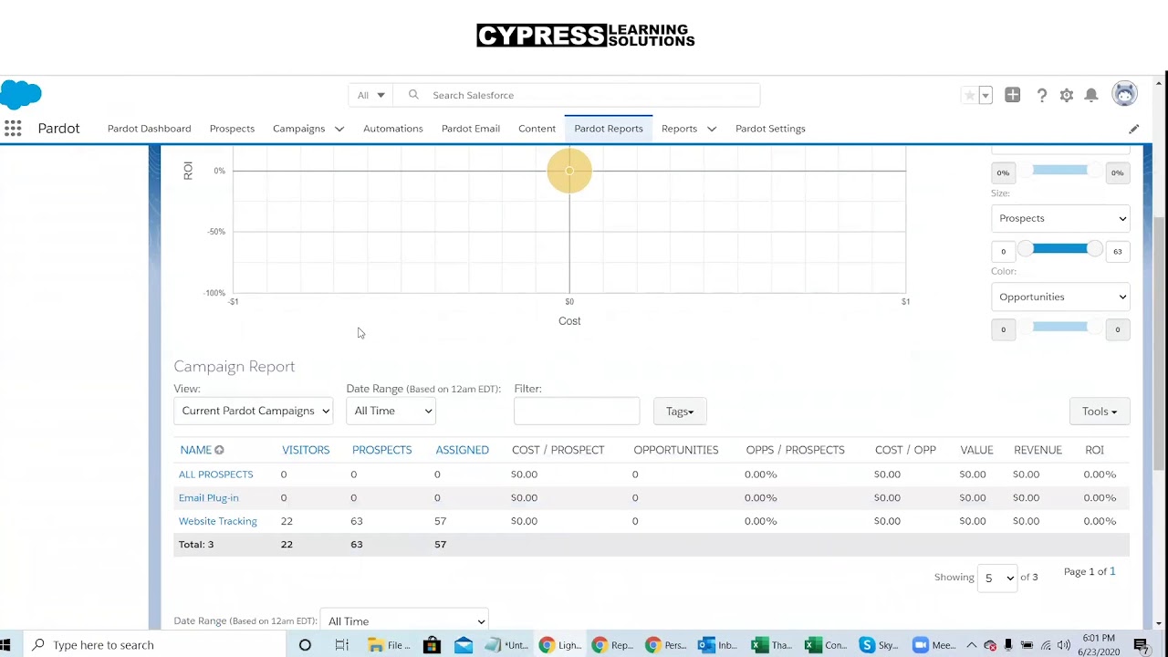Image resolution: width=1168 pixels, height=657 pixels.
Task: Open Task View on the taskbar
Action: click(x=342, y=645)
